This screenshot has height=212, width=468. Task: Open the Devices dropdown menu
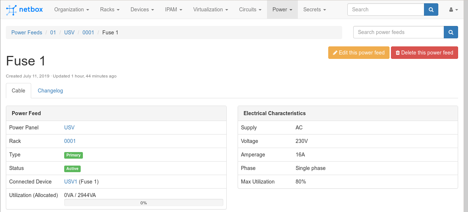[x=142, y=10]
